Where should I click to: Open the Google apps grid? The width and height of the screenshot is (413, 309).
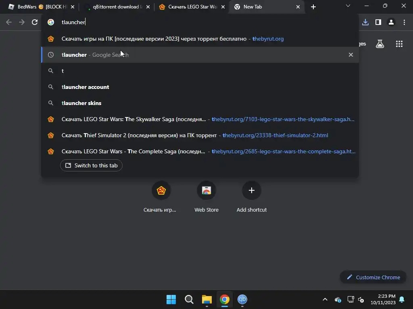click(x=399, y=44)
